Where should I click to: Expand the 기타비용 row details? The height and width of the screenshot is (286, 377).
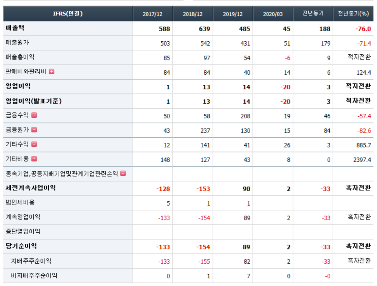click(34, 159)
